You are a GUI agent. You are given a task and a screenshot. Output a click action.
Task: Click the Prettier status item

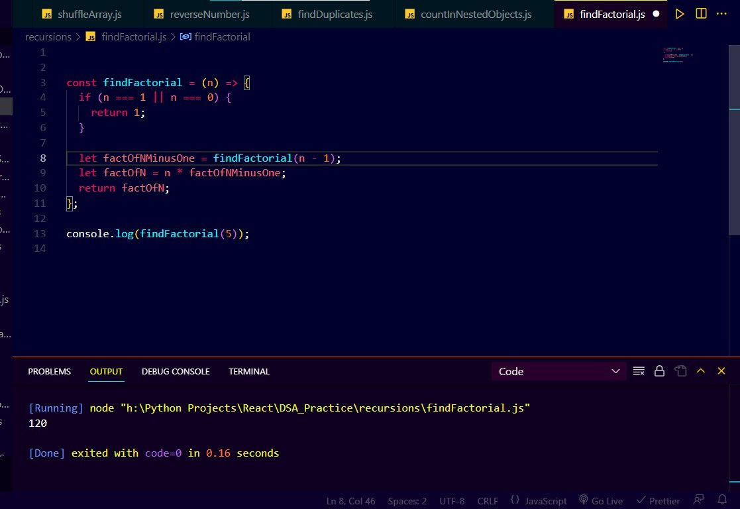[658, 501]
